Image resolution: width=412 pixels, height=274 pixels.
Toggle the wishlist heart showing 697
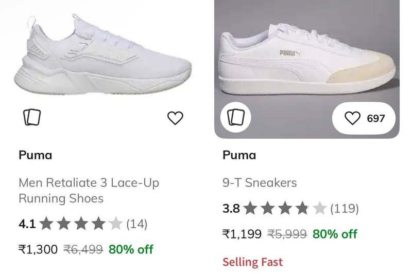point(352,118)
